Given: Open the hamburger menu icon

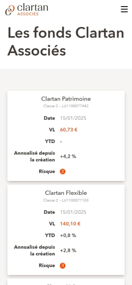Looking at the screenshot, I should [x=124, y=9].
